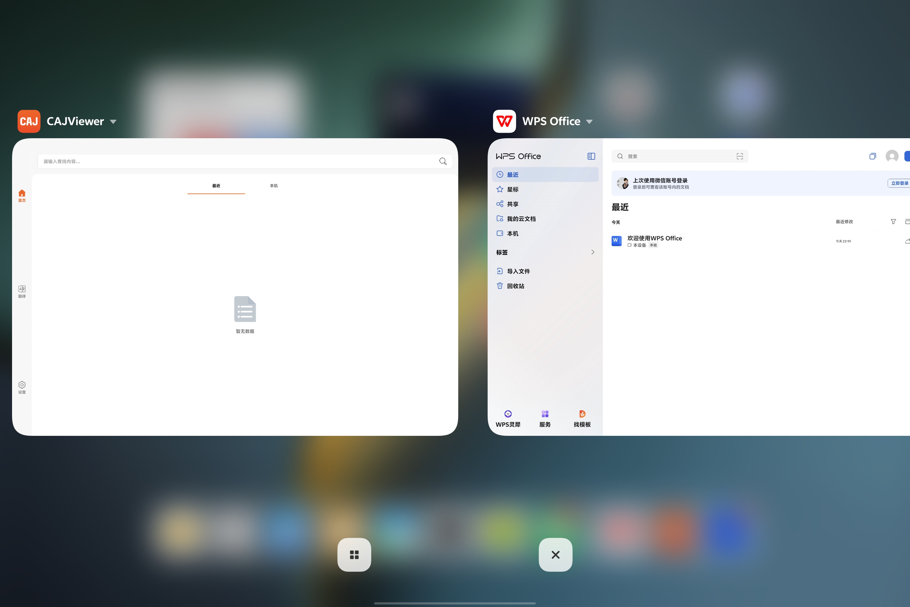910x607 pixels.
Task: Click the magnifier icon in WPS search bar
Action: 620,156
